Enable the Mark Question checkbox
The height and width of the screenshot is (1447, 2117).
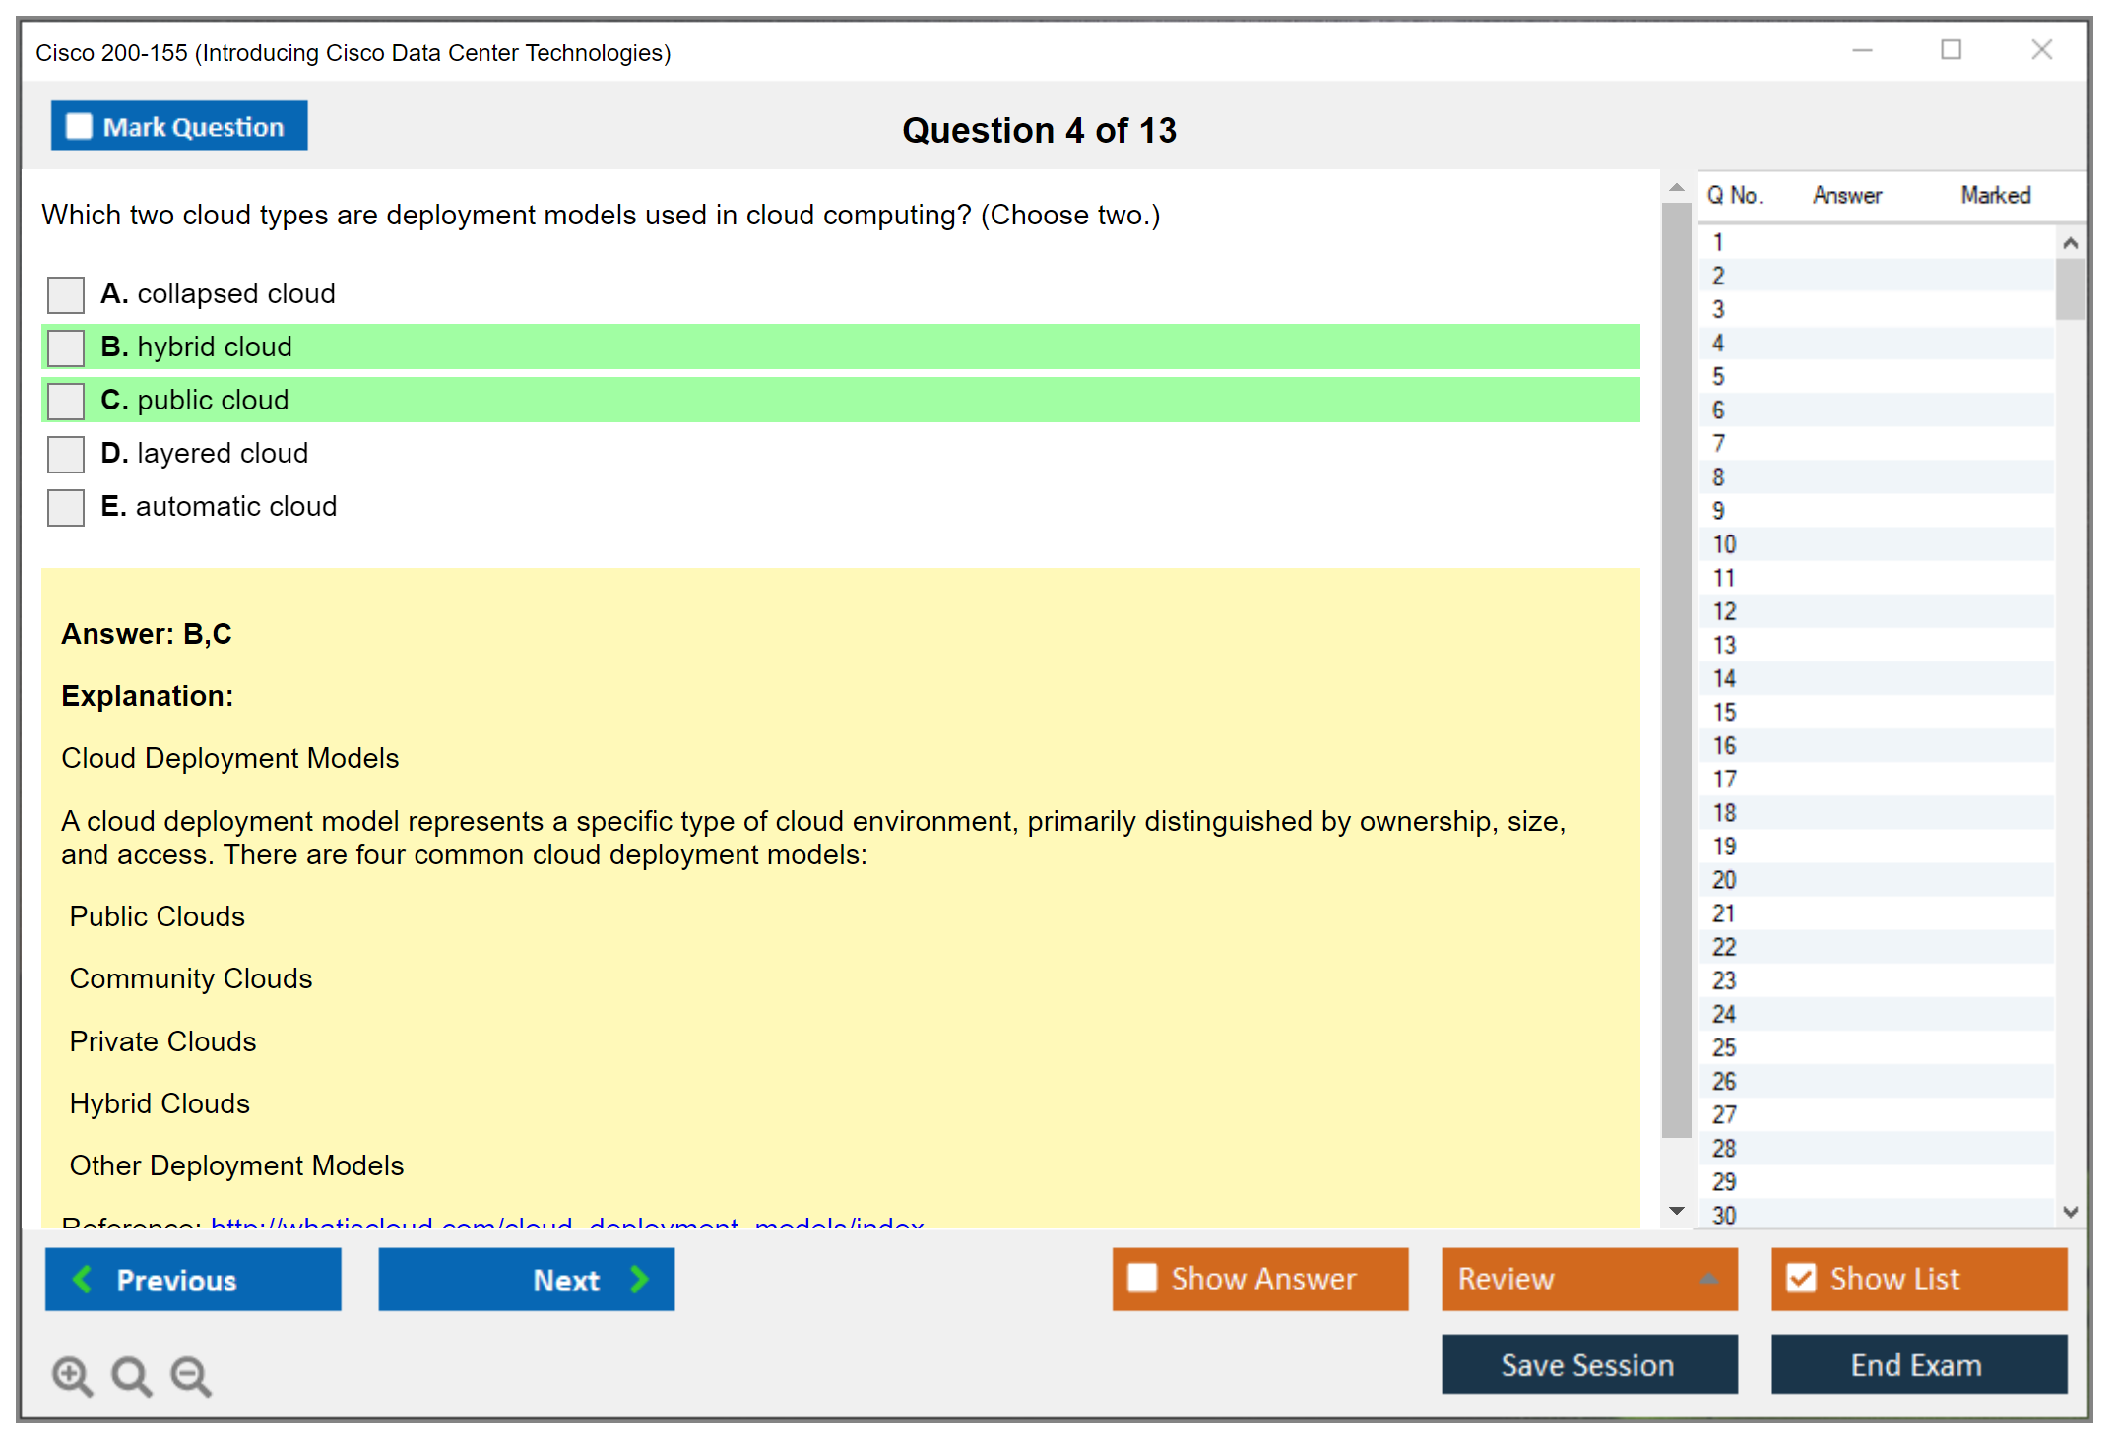tap(79, 127)
